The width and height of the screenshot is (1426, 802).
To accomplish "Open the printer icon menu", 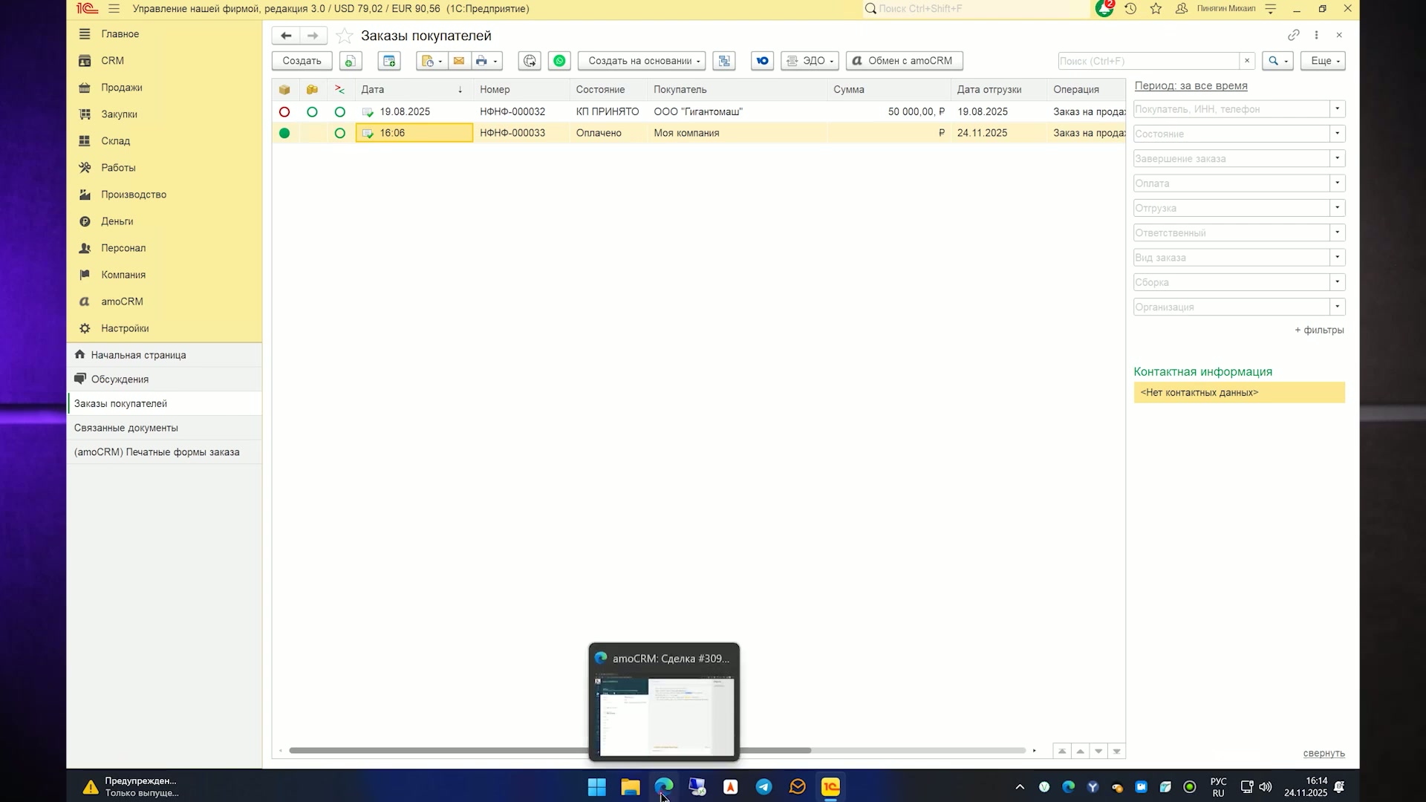I will coord(486,61).
